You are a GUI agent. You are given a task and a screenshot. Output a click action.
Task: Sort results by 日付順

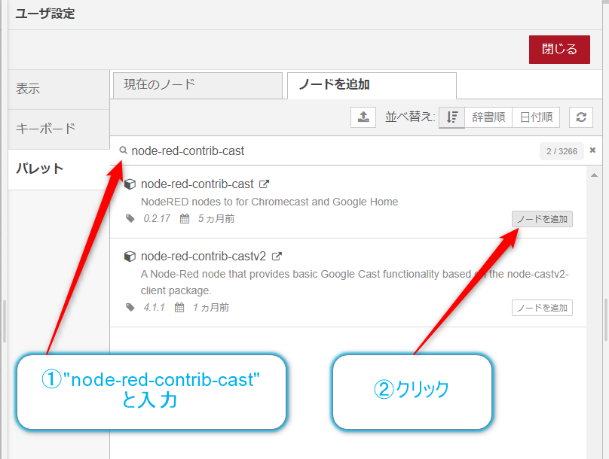536,117
